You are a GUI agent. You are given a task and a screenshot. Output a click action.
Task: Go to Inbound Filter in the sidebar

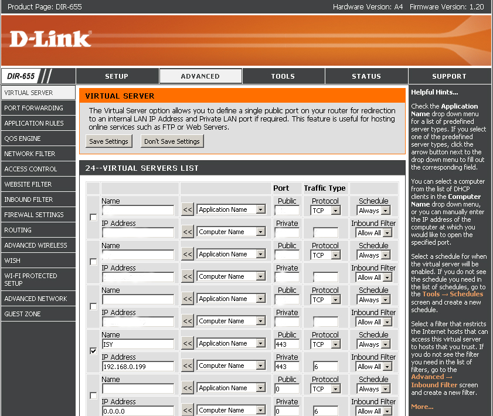click(x=38, y=199)
